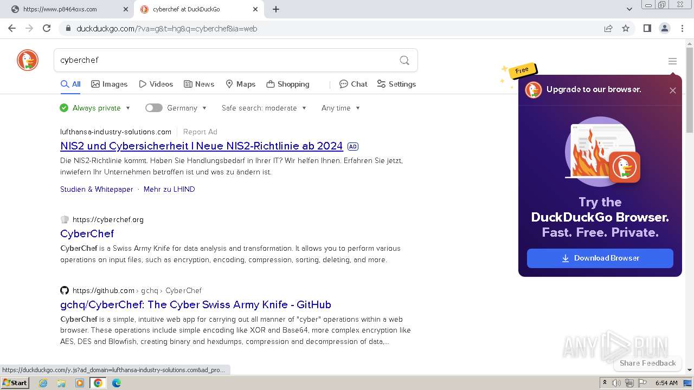
Task: Launch Internet Explorer from taskbar
Action: coord(43,383)
